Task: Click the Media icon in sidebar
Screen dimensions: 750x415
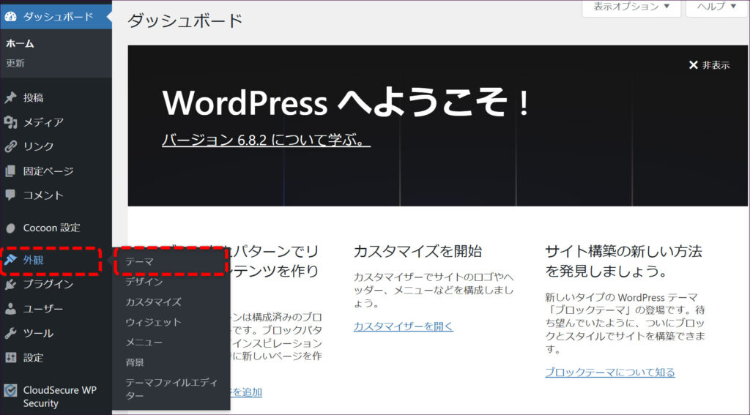Action: [x=10, y=122]
